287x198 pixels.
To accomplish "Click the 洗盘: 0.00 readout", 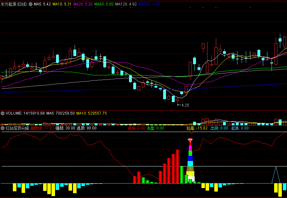I will tap(155, 128).
